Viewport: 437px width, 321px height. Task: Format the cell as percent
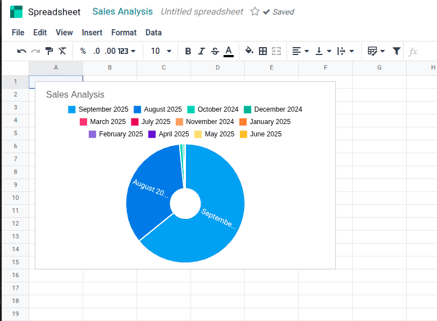coord(83,51)
